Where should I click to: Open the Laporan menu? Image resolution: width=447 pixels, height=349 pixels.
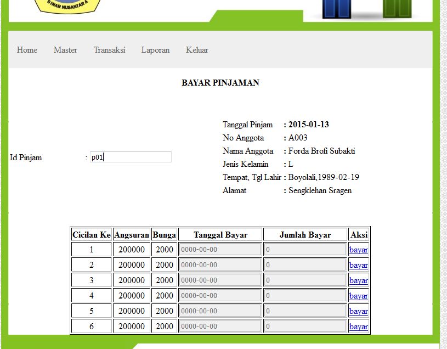pos(155,50)
